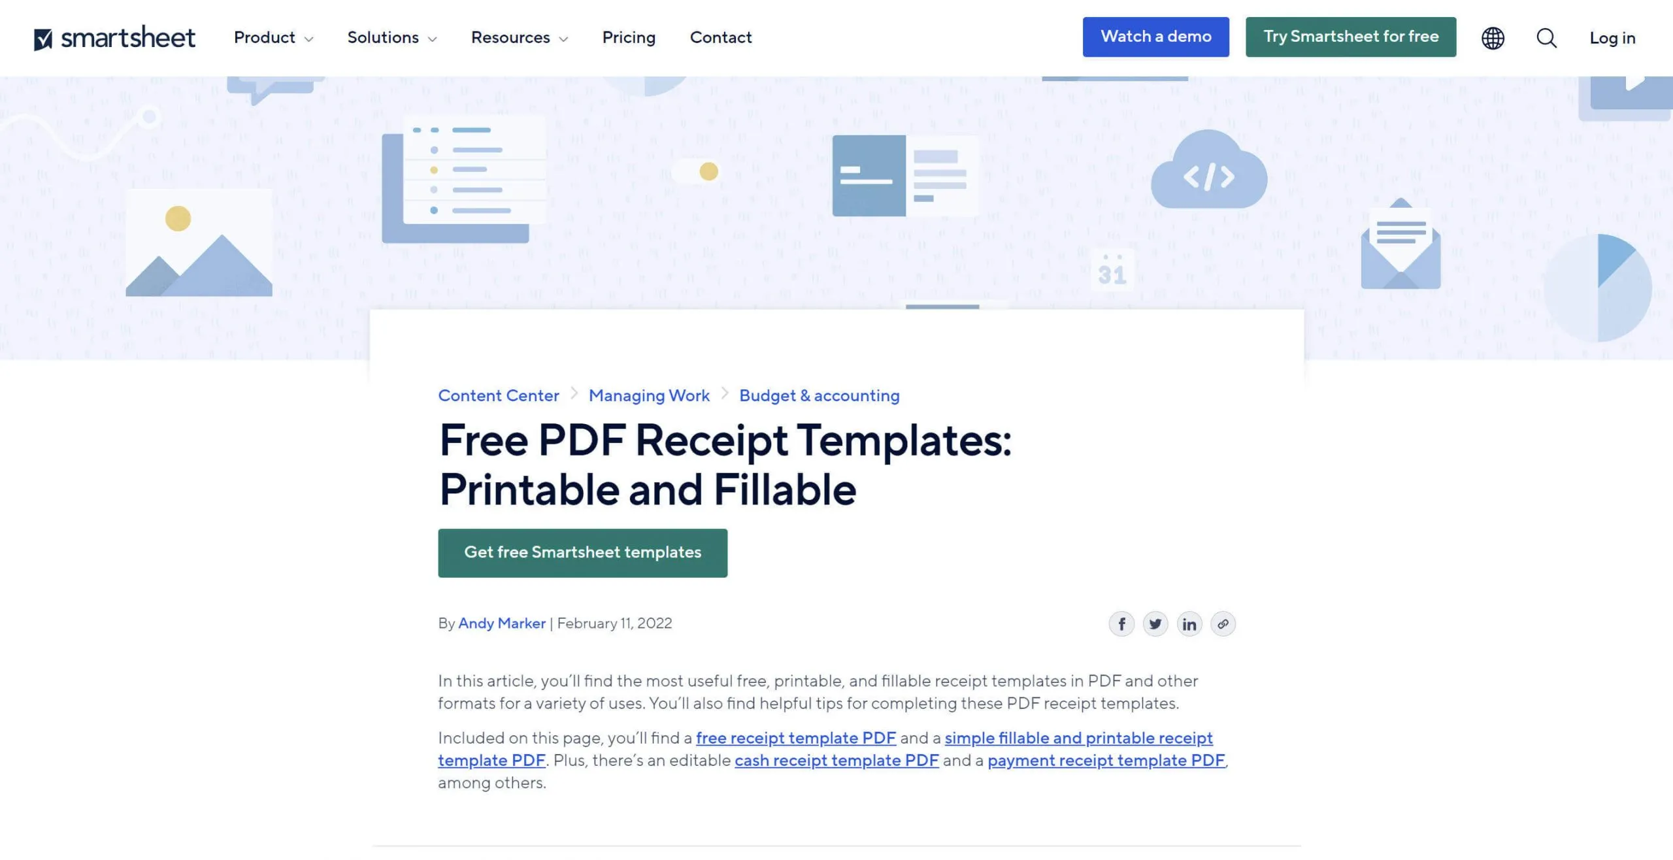The image size is (1673, 860).
Task: Expand the Solutions dropdown menu
Action: pos(389,37)
